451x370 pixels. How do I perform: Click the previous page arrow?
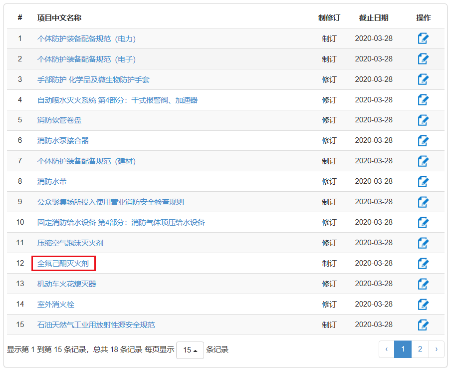(x=387, y=350)
